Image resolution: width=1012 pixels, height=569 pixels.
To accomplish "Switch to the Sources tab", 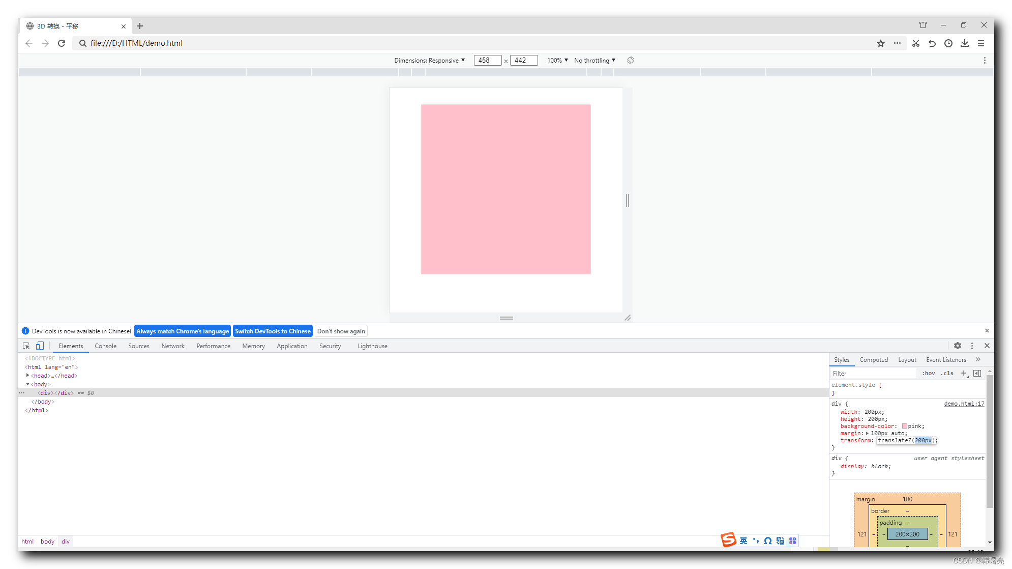I will (x=139, y=346).
